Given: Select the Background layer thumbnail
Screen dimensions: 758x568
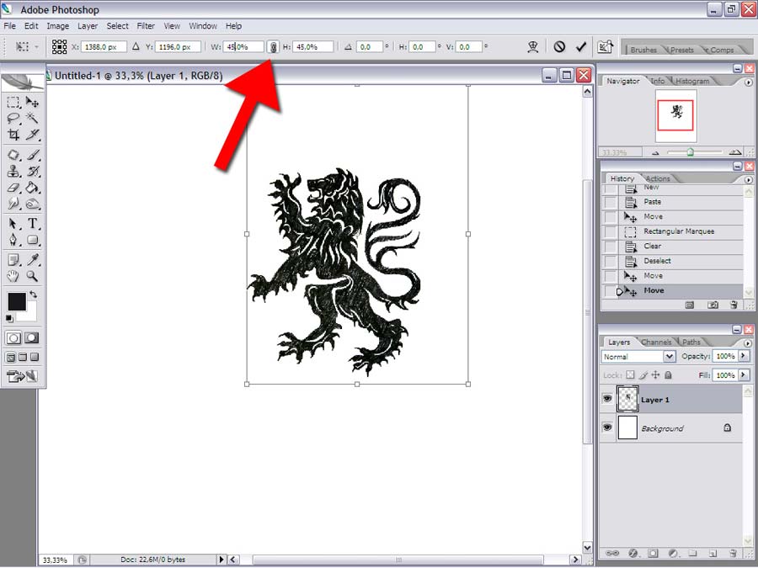Looking at the screenshot, I should pyautogui.click(x=627, y=428).
